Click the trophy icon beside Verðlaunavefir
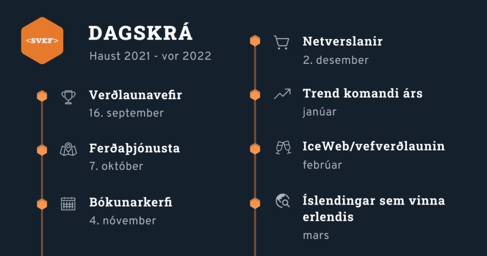Image resolution: width=487 pixels, height=256 pixels. click(68, 97)
